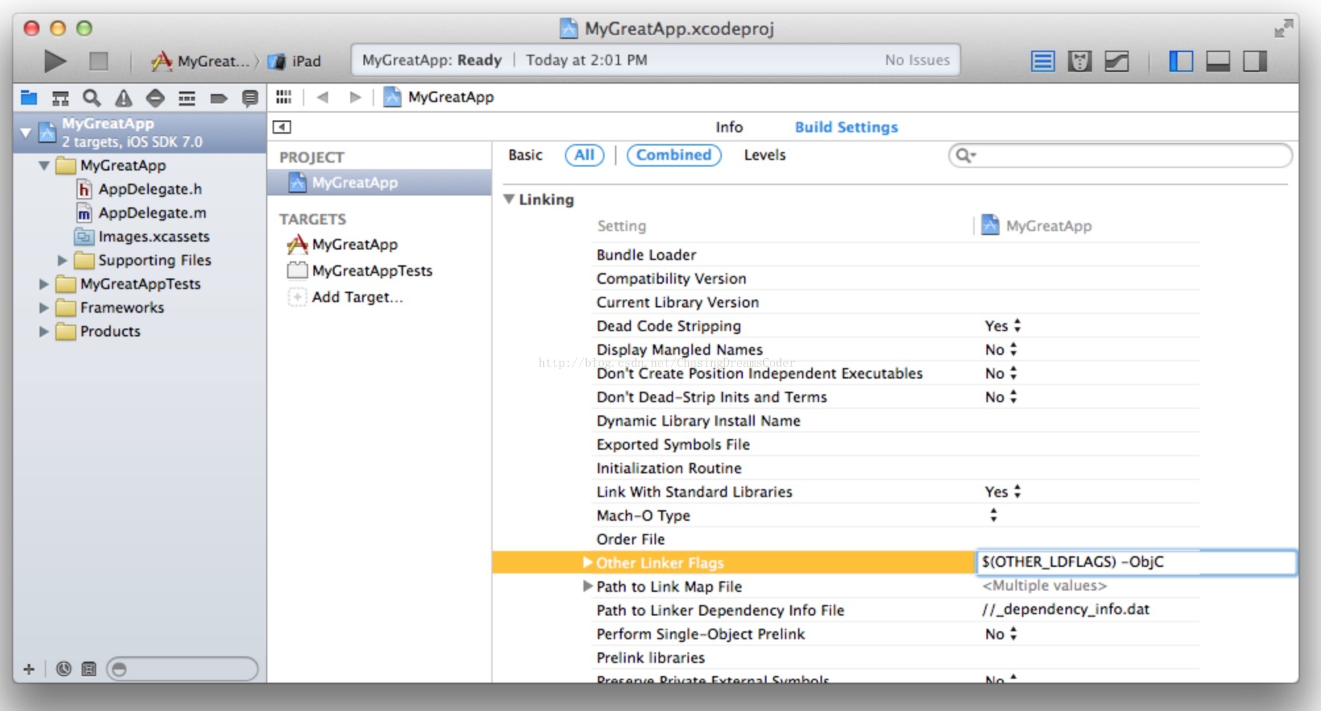Image resolution: width=1321 pixels, height=711 pixels.
Task: Click the add (+) button in navigator
Action: [x=28, y=669]
